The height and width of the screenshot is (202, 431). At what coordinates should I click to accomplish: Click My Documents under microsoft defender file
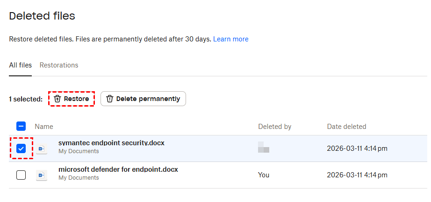point(79,178)
